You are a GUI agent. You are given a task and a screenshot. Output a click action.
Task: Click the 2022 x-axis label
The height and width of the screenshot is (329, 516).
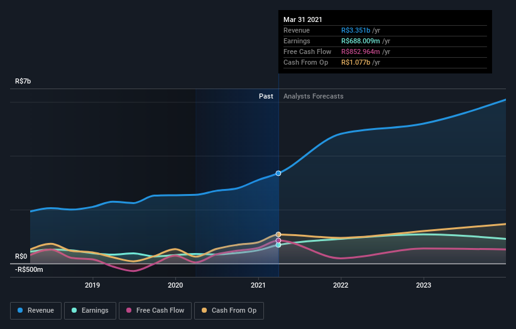[341, 285]
